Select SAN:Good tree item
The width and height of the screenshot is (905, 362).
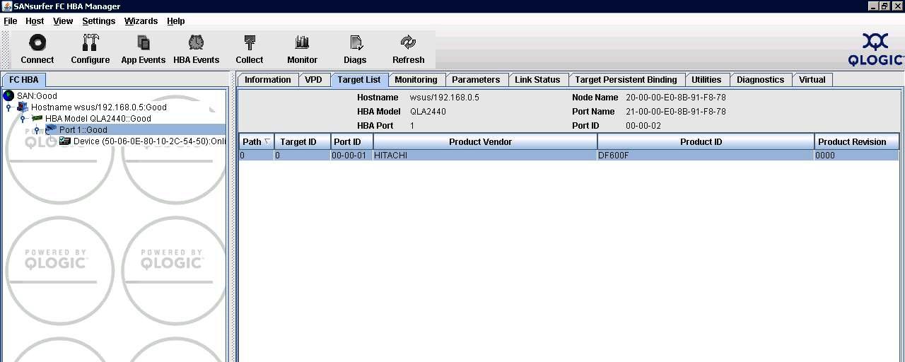tap(37, 95)
